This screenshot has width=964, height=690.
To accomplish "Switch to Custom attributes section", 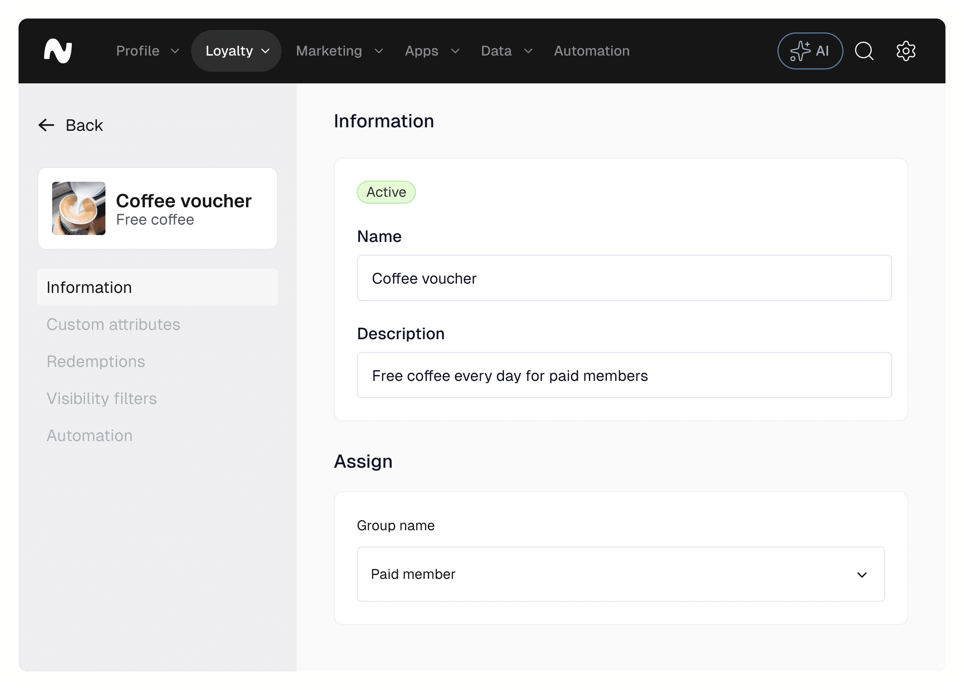I will [x=113, y=325].
